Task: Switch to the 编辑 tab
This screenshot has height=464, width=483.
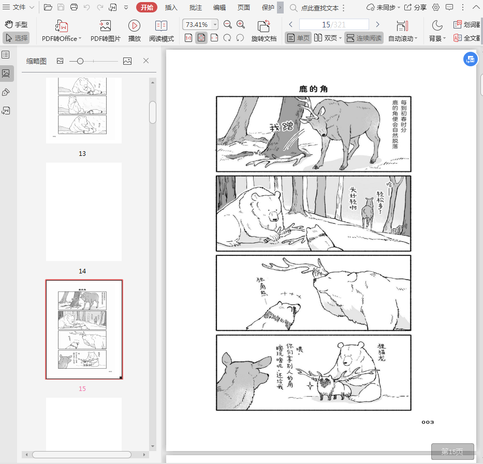Action: 219,7
